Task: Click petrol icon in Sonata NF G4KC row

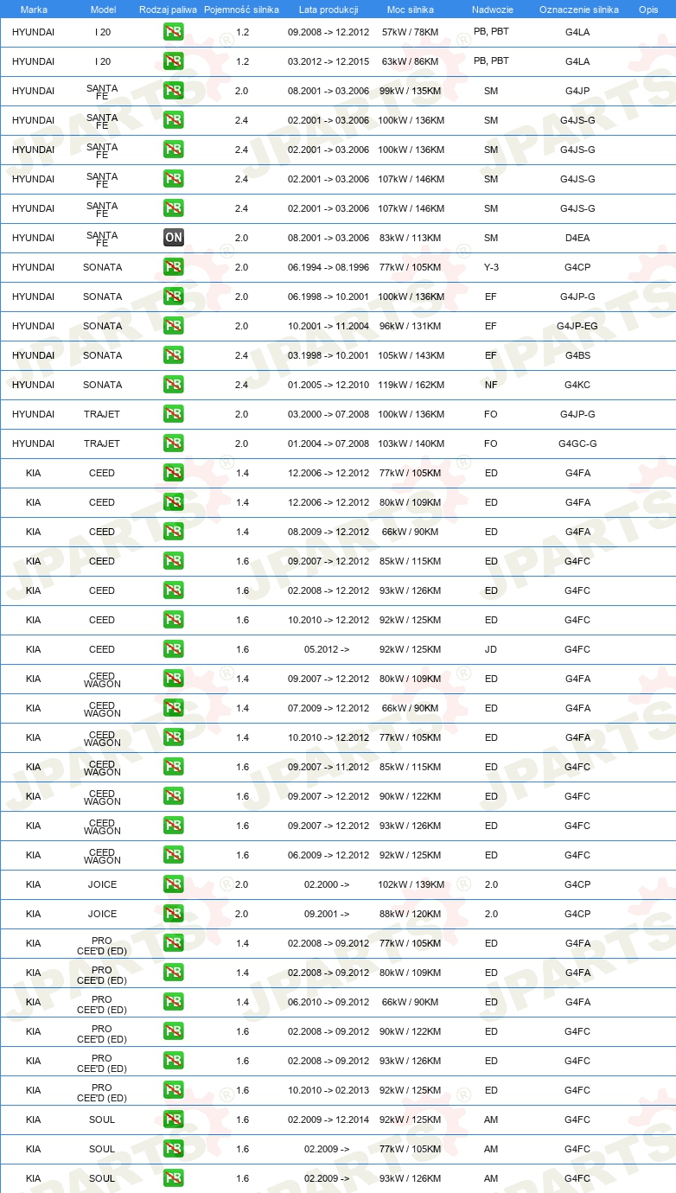Action: tap(174, 385)
